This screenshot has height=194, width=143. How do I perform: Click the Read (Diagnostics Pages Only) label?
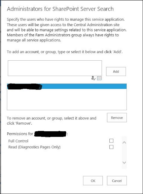coord(34,147)
